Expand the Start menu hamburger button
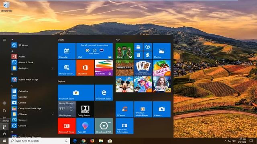 click(4, 40)
